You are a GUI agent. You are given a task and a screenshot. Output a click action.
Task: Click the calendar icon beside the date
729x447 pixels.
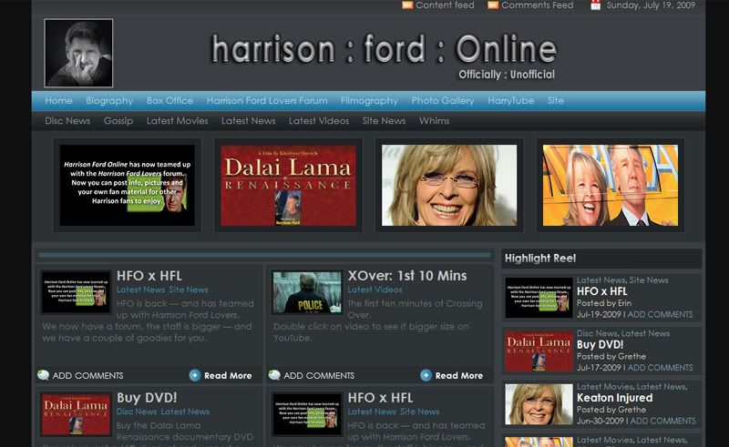pyautogui.click(x=595, y=5)
